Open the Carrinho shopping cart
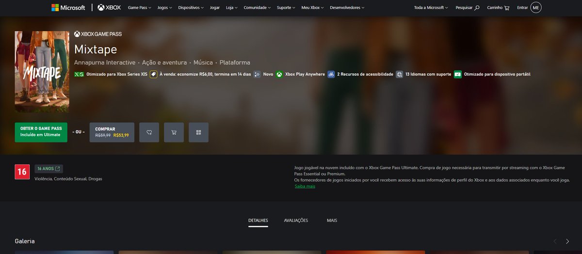Screen dimensions: 582x254 (498, 8)
